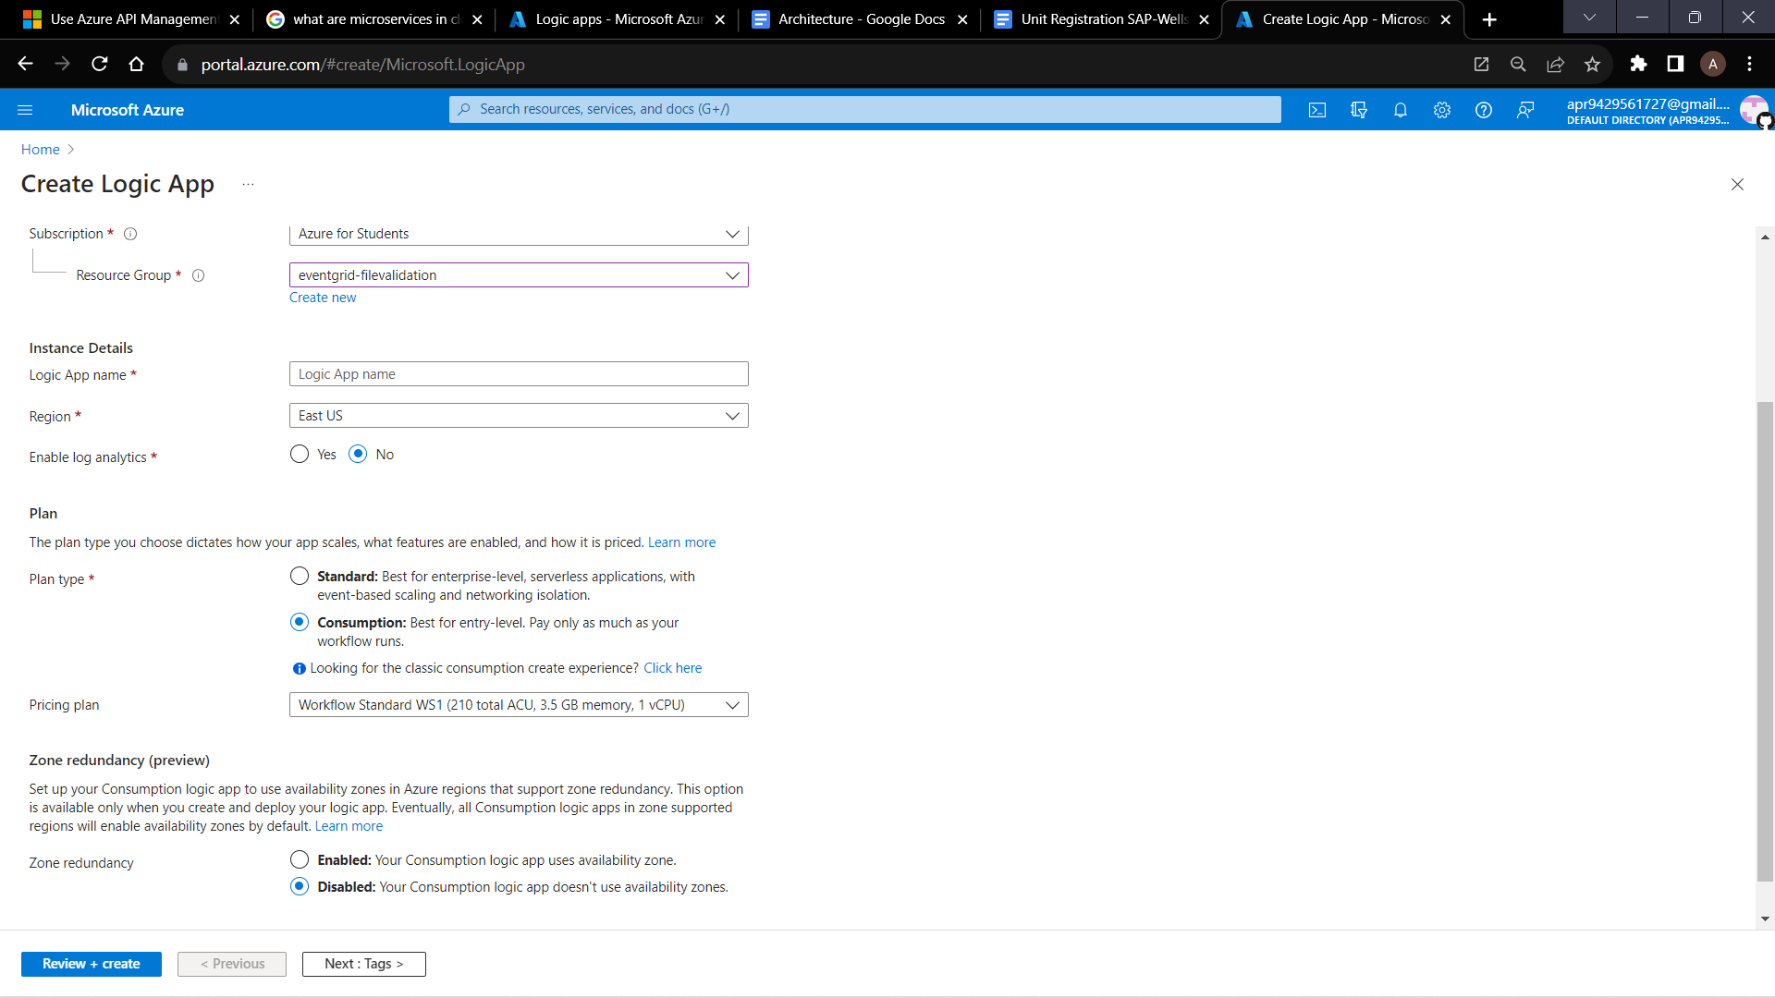Select Yes for Enable log analytics
1775x998 pixels.
299,454
